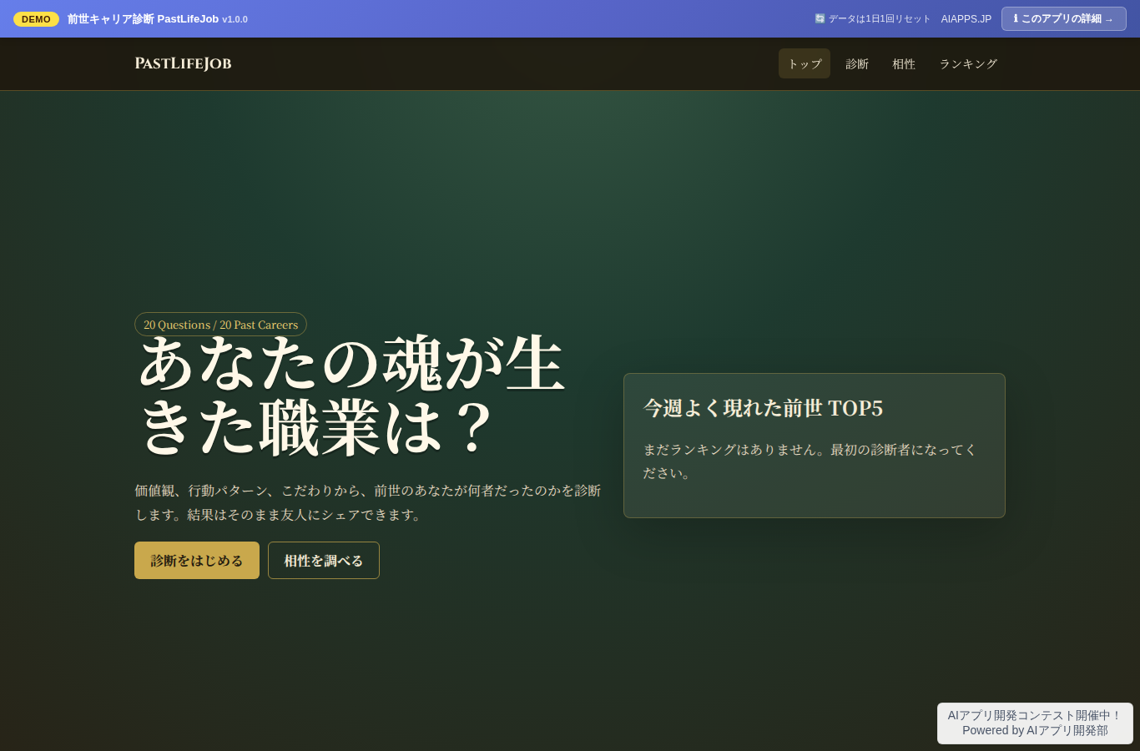Screen dimensions: 1140x751
Task: Click the v1.0.0 version label
Action: [x=235, y=19]
